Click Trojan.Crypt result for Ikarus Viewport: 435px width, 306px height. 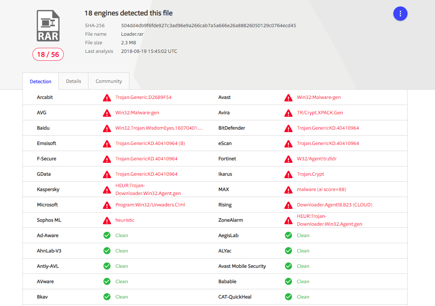[311, 174]
